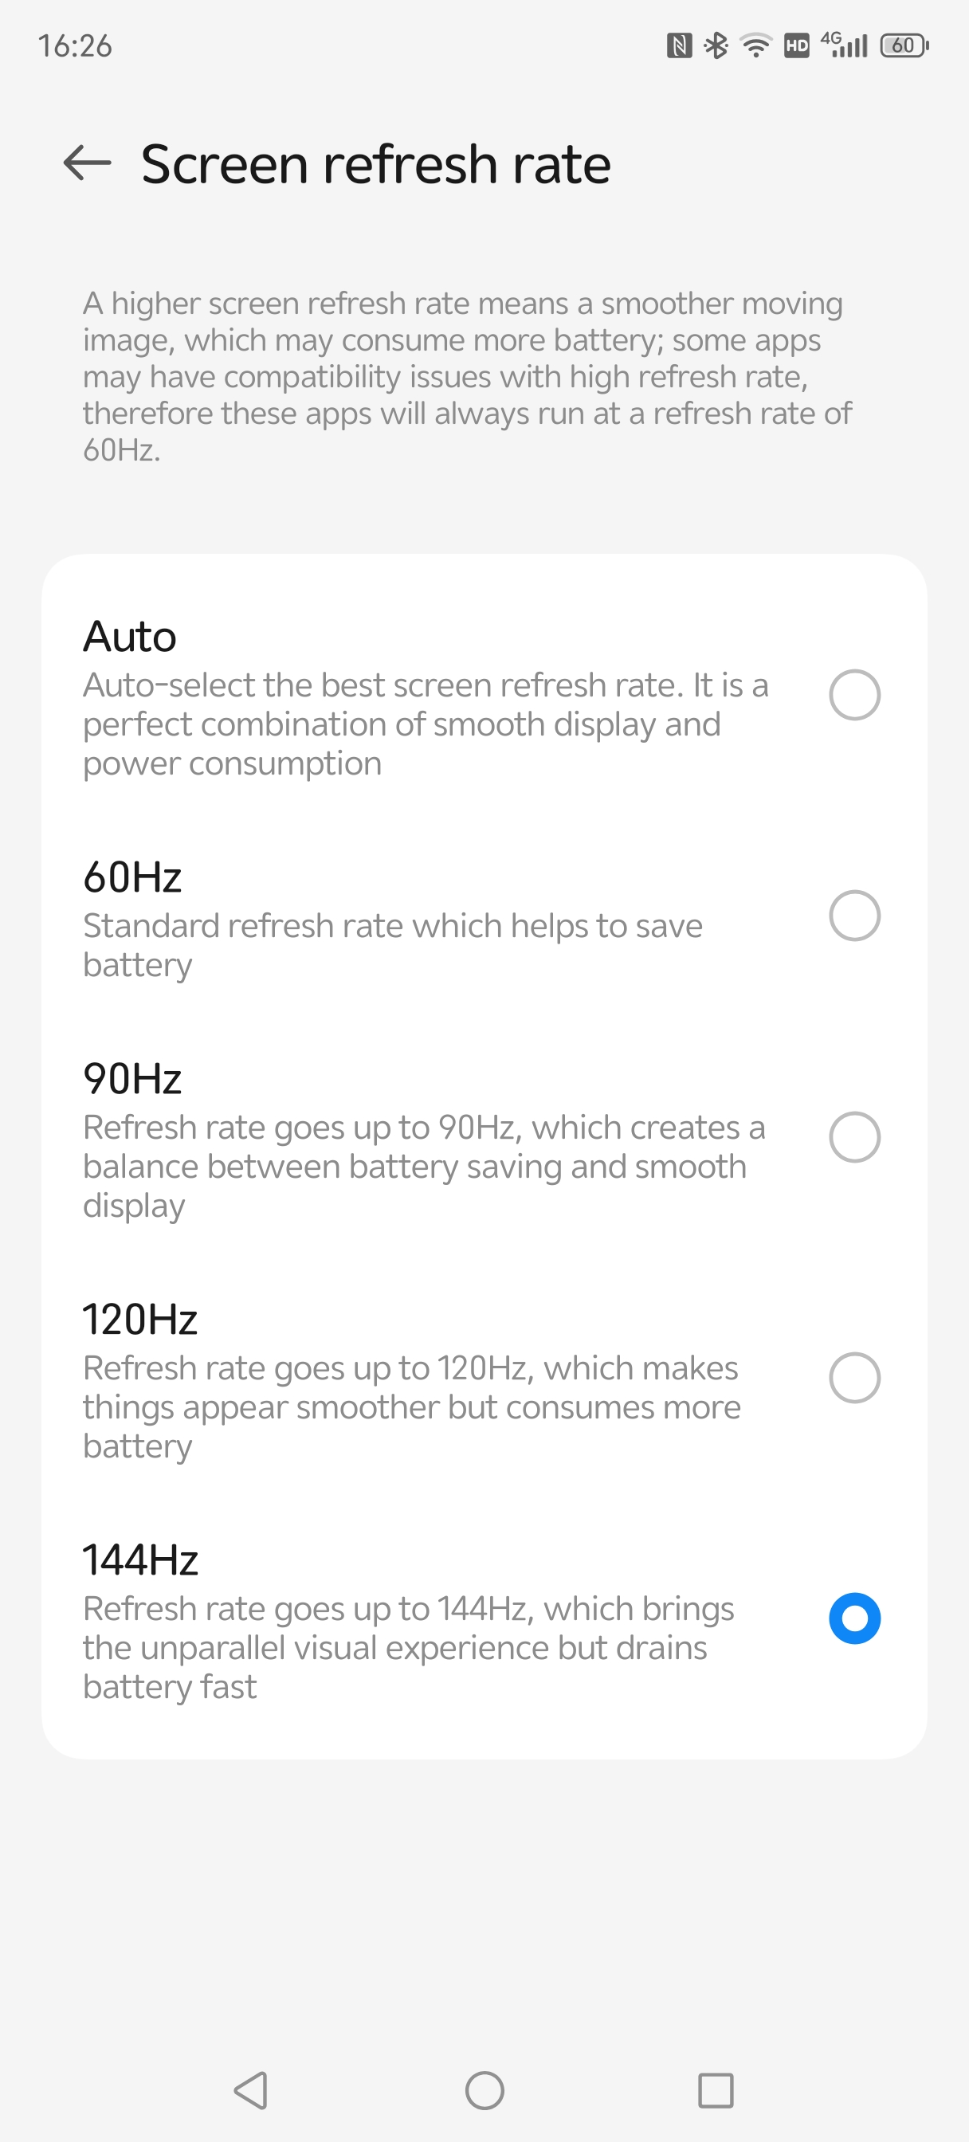Tap the back arrow icon
Screen dimensions: 969x2142
88,162
